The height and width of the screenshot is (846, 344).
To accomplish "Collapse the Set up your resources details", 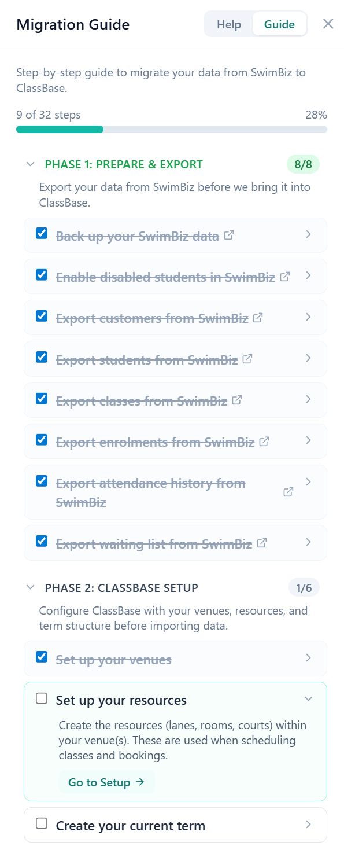I will tap(308, 698).
